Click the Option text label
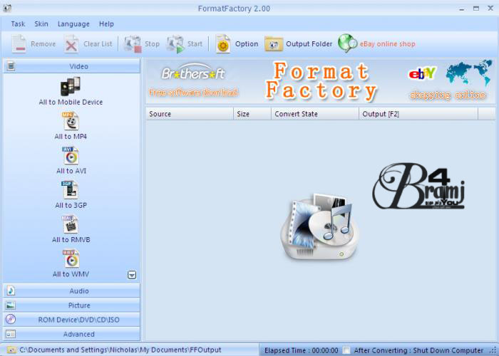The height and width of the screenshot is (356, 499). [247, 44]
